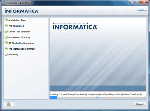
Task: Select the Pre-requisites step label
Action: pos(16,26)
